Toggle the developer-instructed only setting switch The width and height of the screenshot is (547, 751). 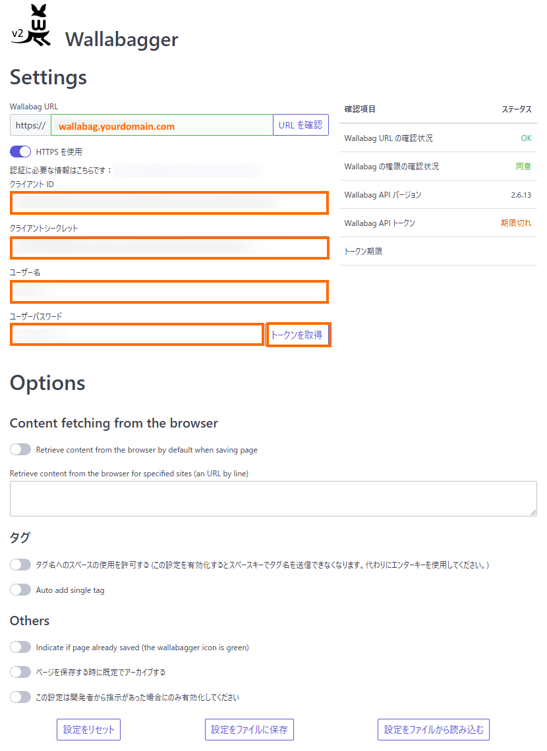coord(20,697)
